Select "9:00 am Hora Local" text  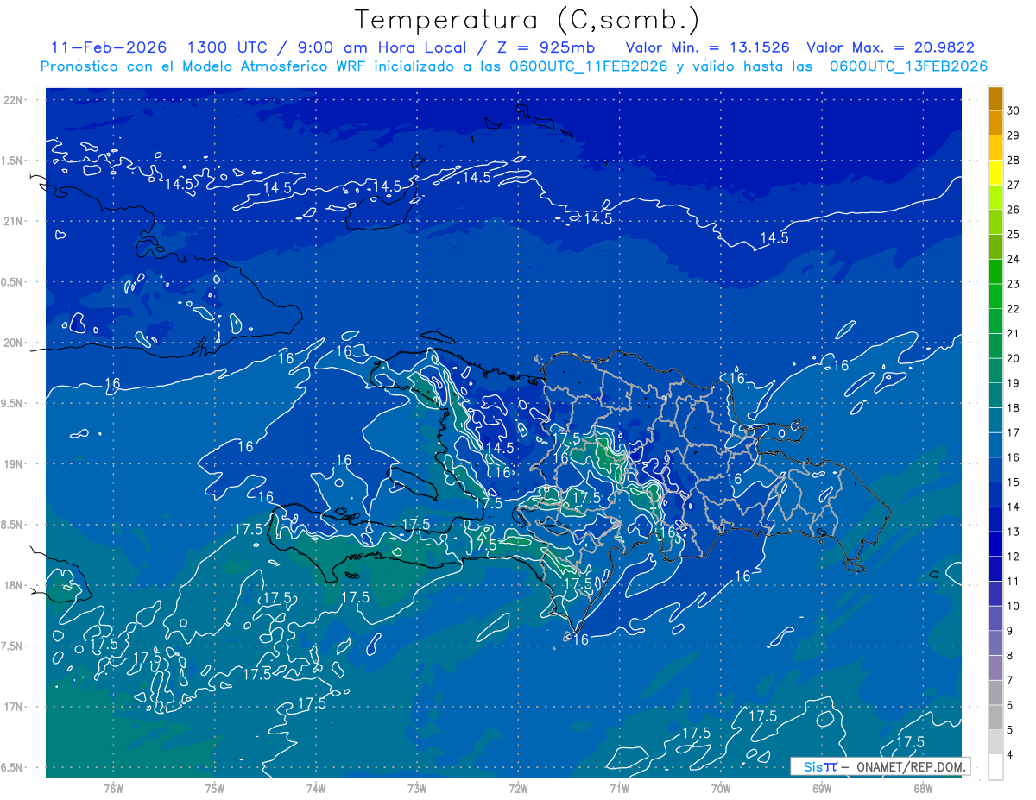pos(384,47)
